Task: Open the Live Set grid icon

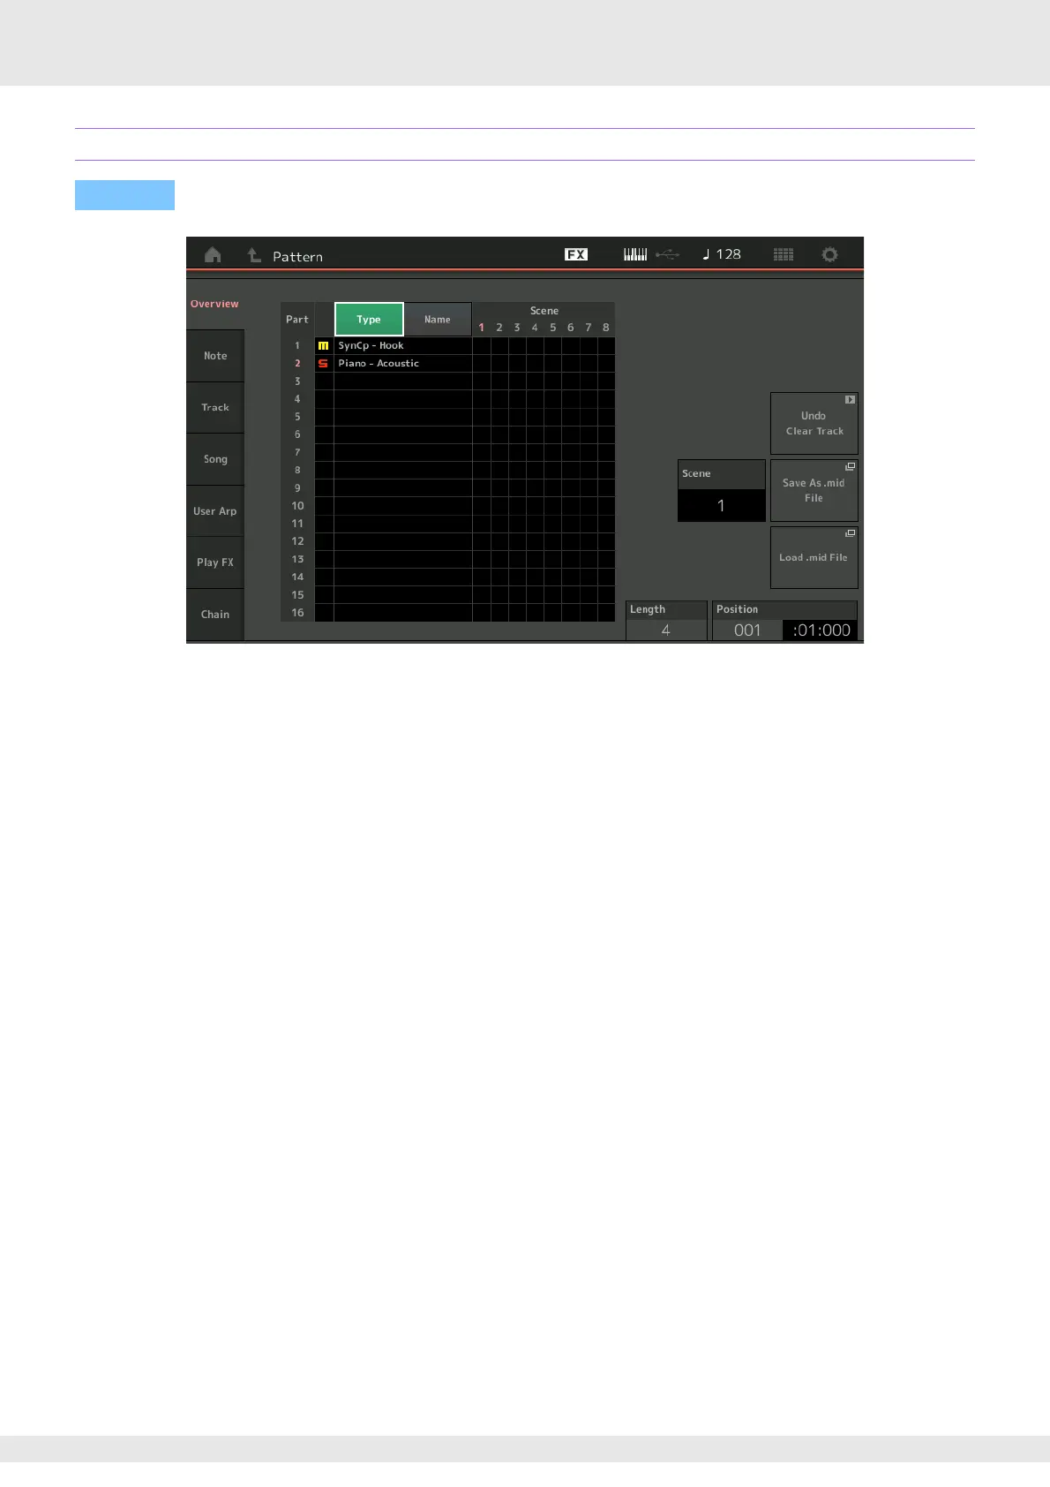Action: (x=784, y=254)
